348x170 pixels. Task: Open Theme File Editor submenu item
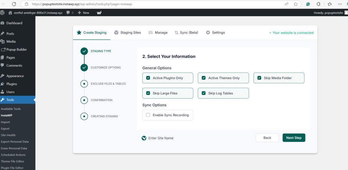point(13,161)
